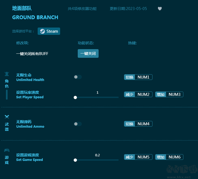Image resolution: width=198 pixels, height=179 pixels.
Task: Click the 修改项: column header
Action: pyautogui.click(x=22, y=43)
